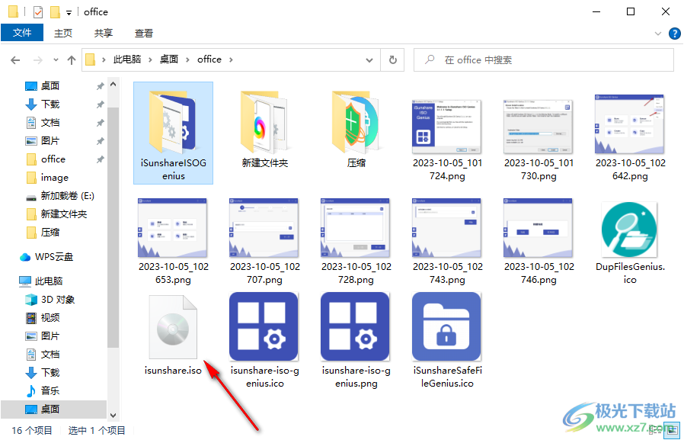
Task: Go up one level with the up arrow
Action: click(x=72, y=59)
